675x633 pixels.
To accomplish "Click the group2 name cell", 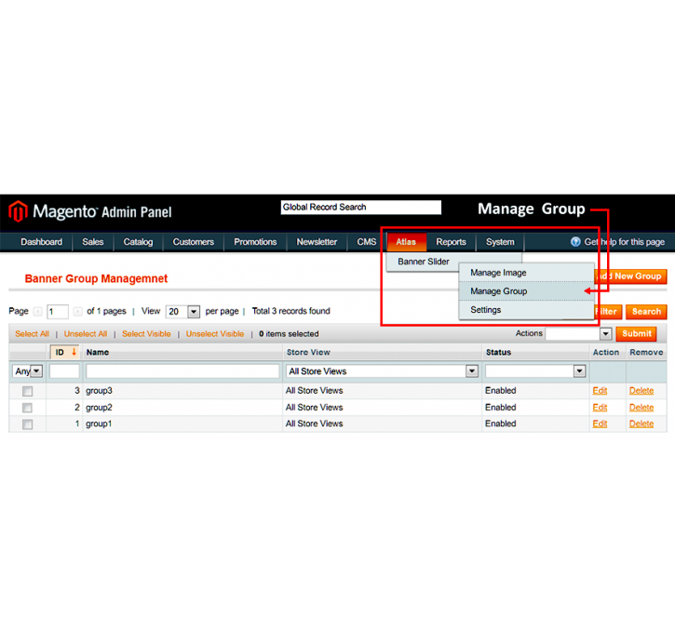I will [99, 408].
